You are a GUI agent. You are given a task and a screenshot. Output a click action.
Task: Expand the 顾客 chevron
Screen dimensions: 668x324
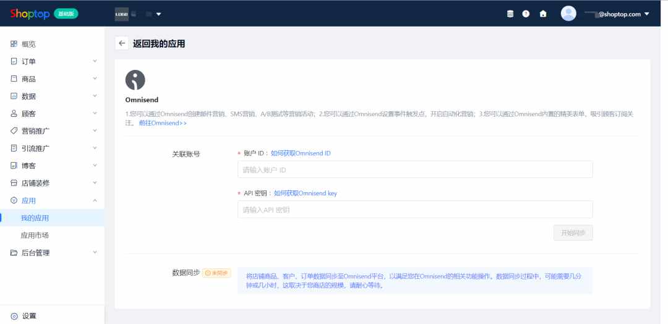pos(95,114)
